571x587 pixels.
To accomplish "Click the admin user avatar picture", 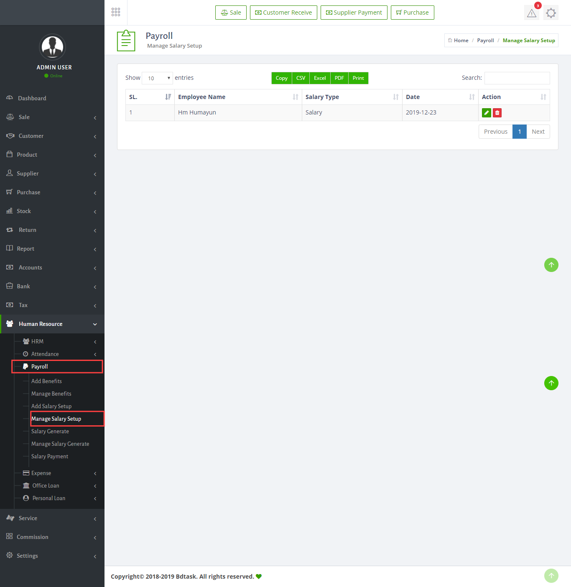I will [x=52, y=47].
